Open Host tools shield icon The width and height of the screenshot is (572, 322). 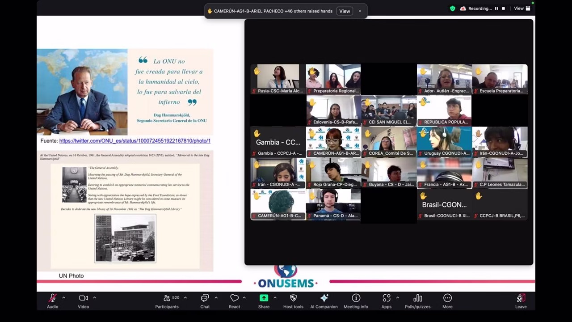(x=293, y=298)
